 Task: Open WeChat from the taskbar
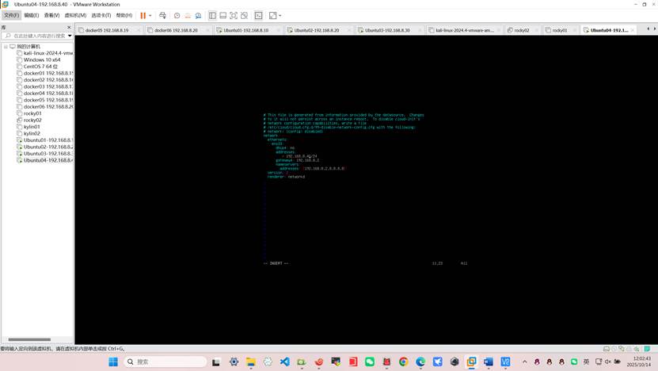coord(369,361)
